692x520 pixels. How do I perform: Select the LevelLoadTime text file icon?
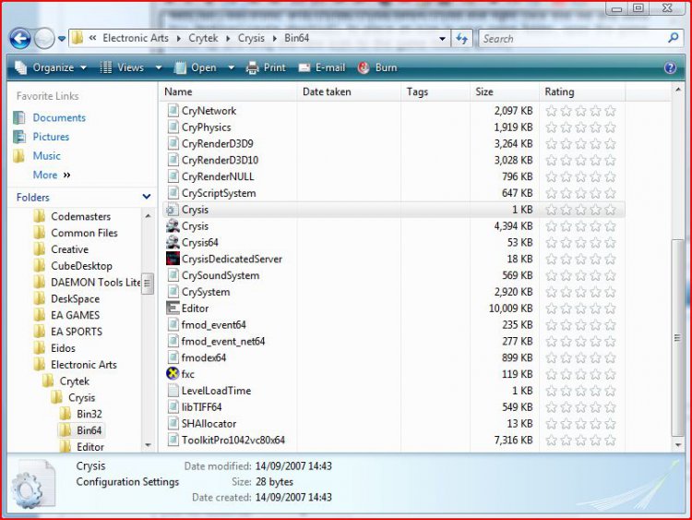pyautogui.click(x=173, y=391)
